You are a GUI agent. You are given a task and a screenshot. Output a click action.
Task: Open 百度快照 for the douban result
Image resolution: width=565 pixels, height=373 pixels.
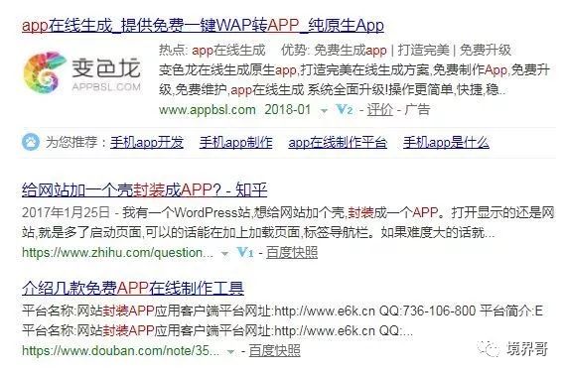[x=275, y=350]
